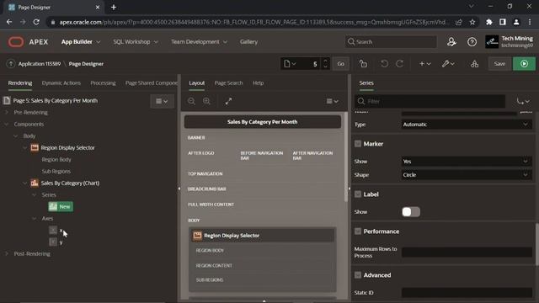539x303 pixels.
Task: Click the green Save and Run Page button
Action: pyautogui.click(x=524, y=64)
